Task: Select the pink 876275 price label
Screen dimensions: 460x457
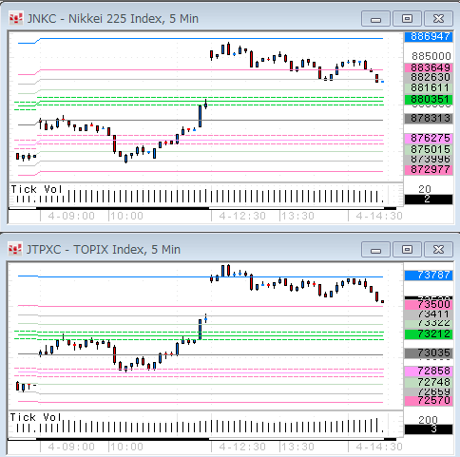Action: pyautogui.click(x=429, y=138)
